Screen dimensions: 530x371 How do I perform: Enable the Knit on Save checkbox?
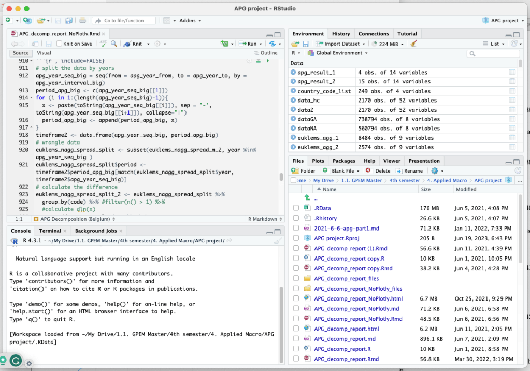[60, 44]
